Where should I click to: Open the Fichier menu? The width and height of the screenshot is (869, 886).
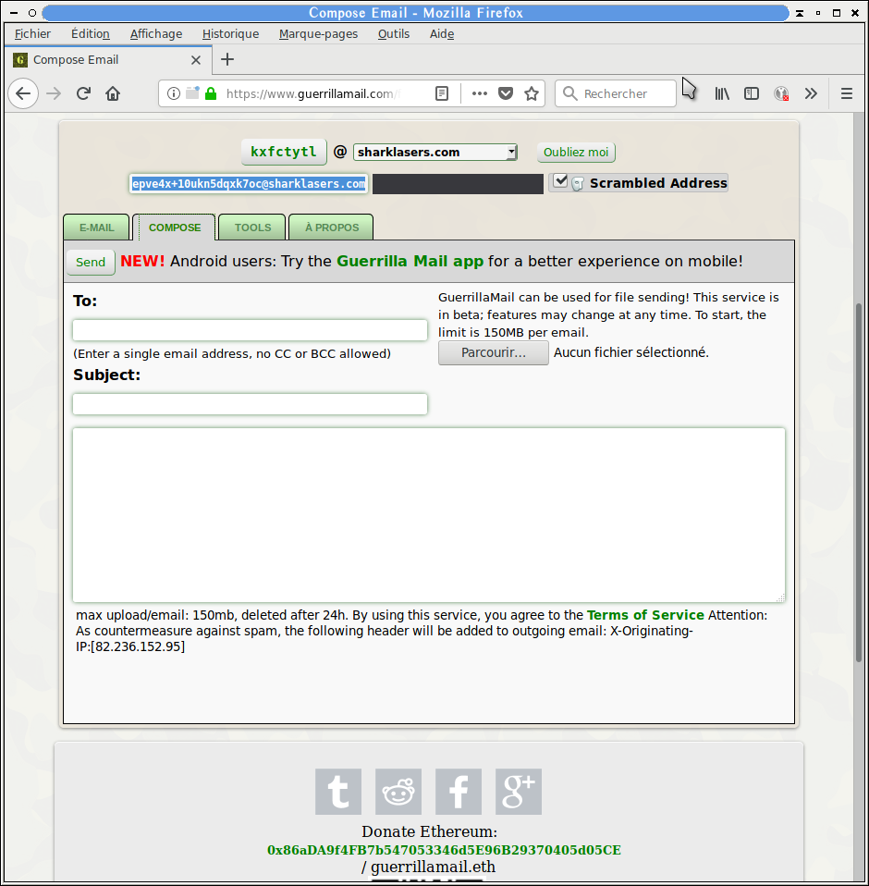[x=32, y=34]
